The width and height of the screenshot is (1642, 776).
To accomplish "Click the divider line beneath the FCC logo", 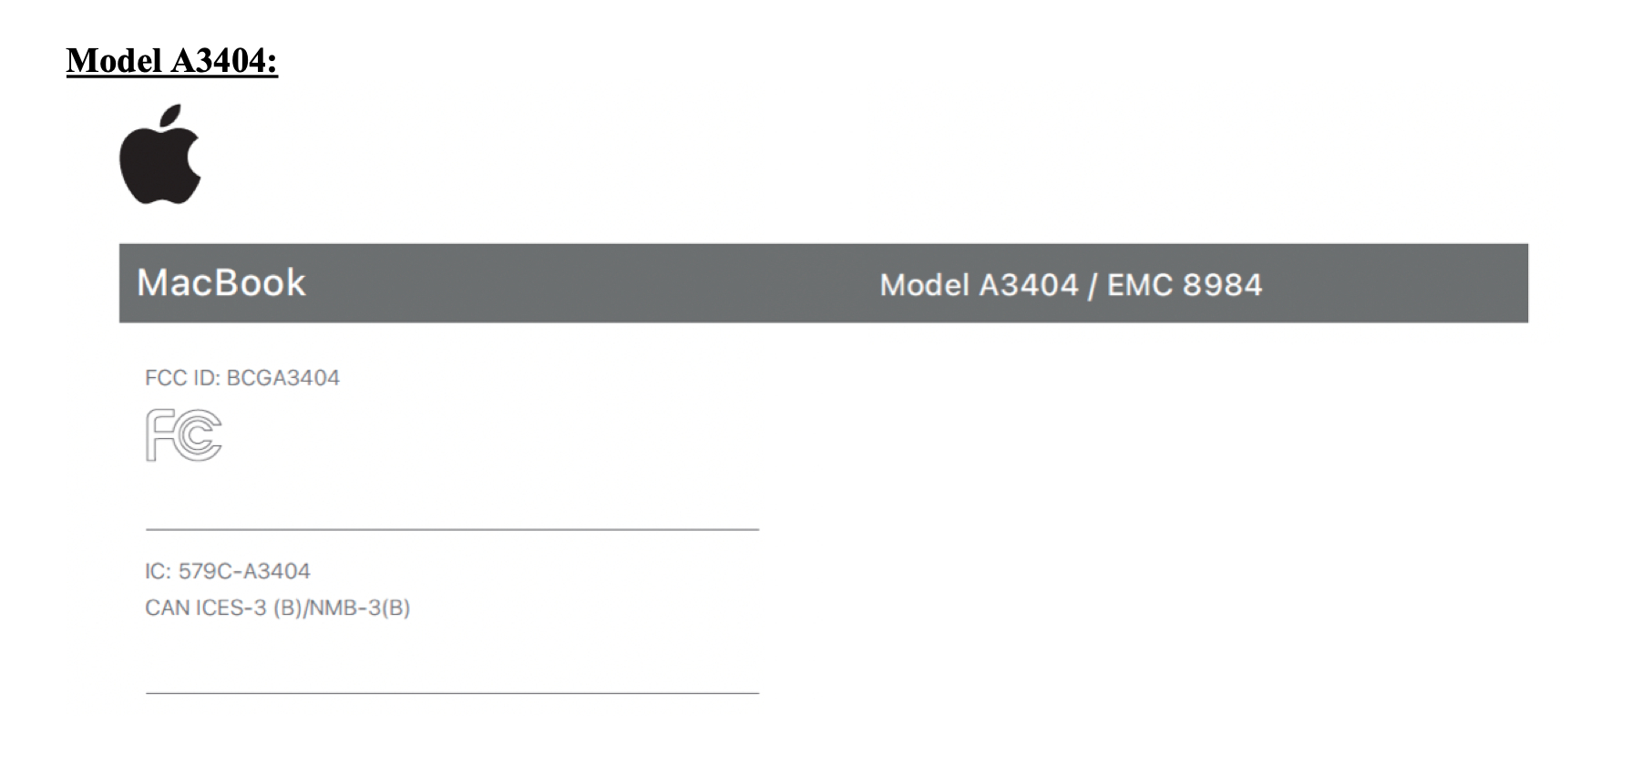I will pos(452,528).
